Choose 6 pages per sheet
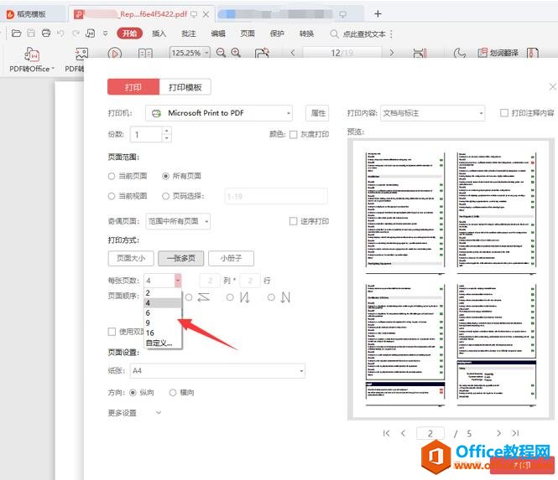Viewport: 558px width, 480px height. (163, 313)
